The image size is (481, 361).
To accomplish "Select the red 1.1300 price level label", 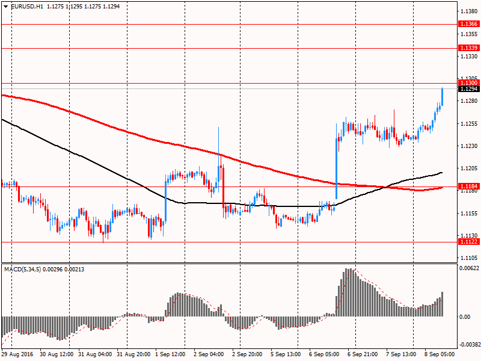I will pyautogui.click(x=469, y=83).
